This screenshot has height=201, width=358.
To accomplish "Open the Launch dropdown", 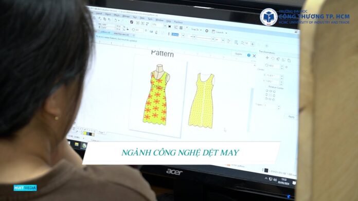I will pos(220,32).
